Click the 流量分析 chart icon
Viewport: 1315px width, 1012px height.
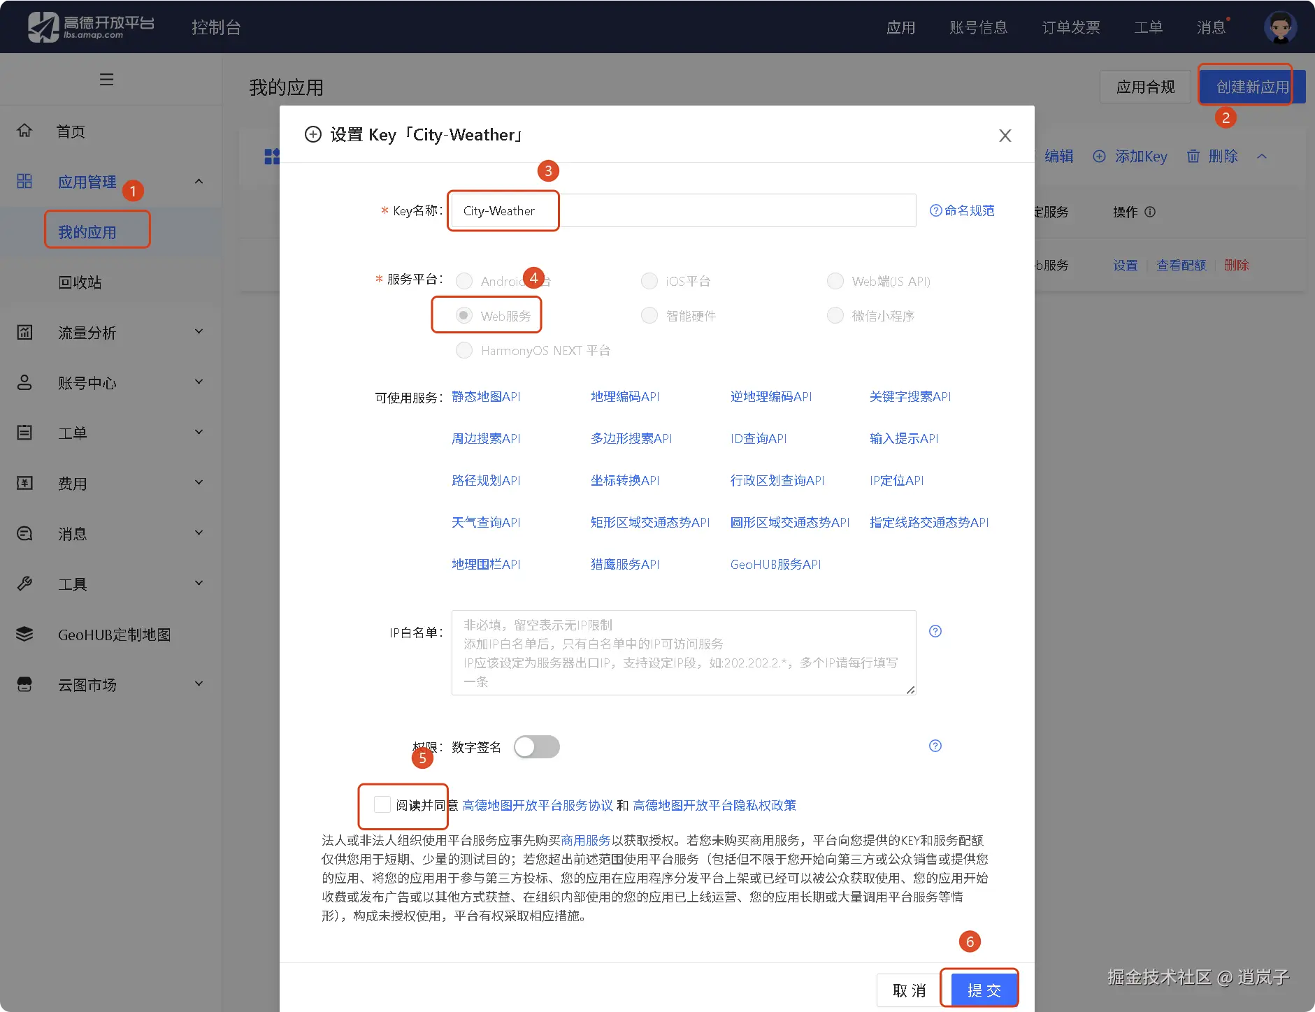(24, 332)
